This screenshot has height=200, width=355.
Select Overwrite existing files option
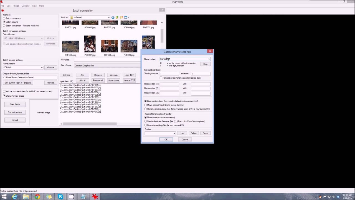coord(145,125)
